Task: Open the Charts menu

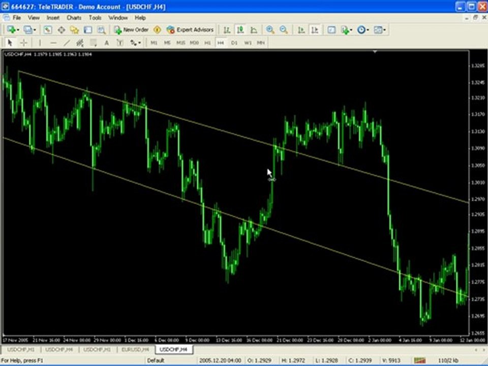Action: [74, 18]
